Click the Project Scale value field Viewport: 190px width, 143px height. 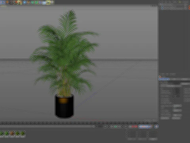[177, 84]
